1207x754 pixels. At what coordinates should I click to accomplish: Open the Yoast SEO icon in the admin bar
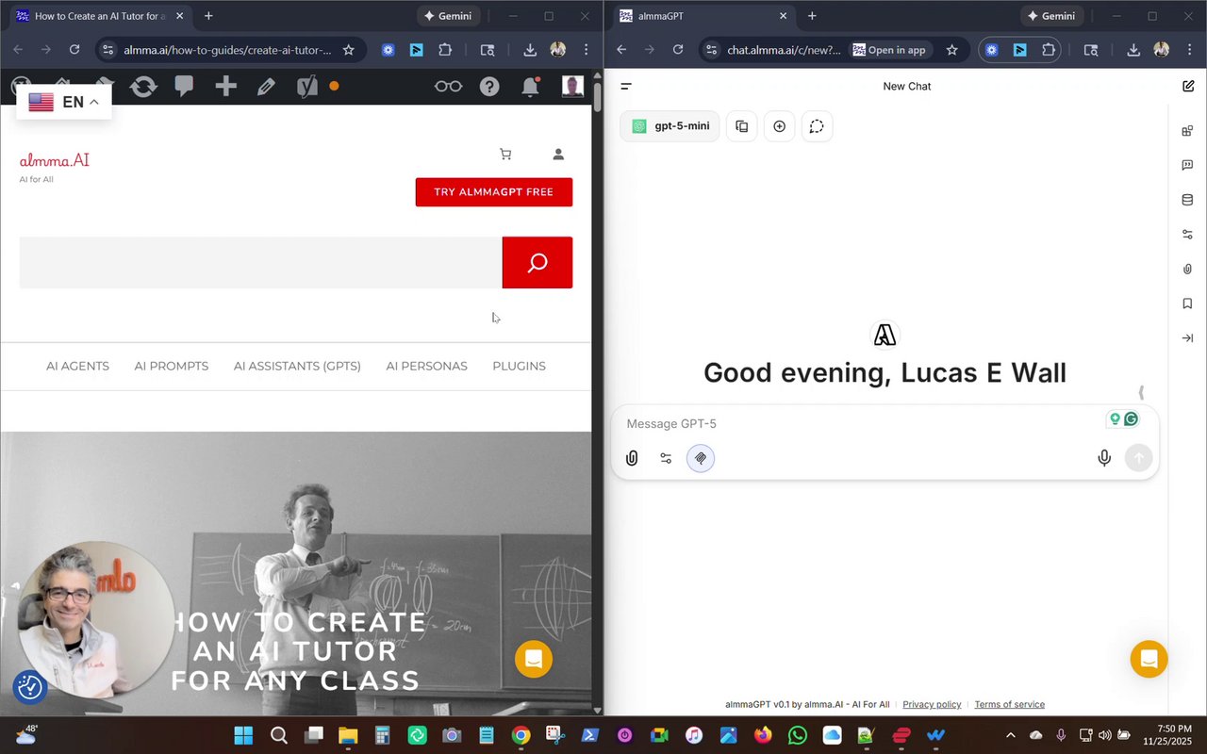(x=307, y=87)
